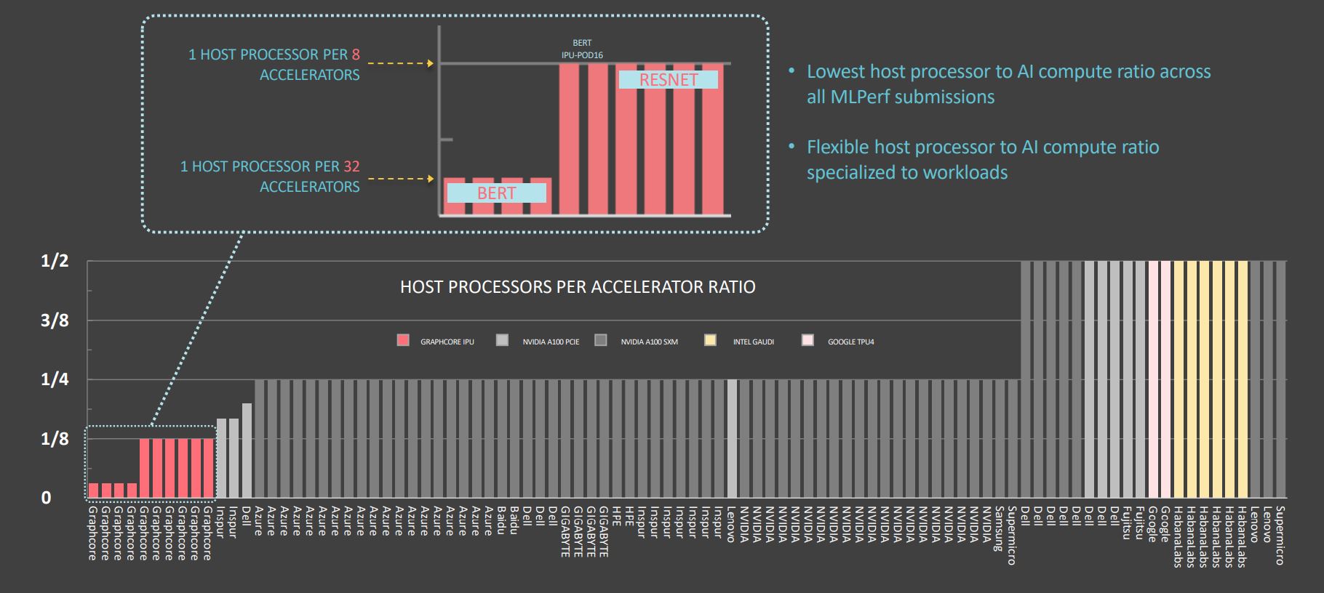The image size is (1324, 593).
Task: Click '1 HOST PROCESSOR PER 32 ACCELERATORS' text
Action: (270, 177)
